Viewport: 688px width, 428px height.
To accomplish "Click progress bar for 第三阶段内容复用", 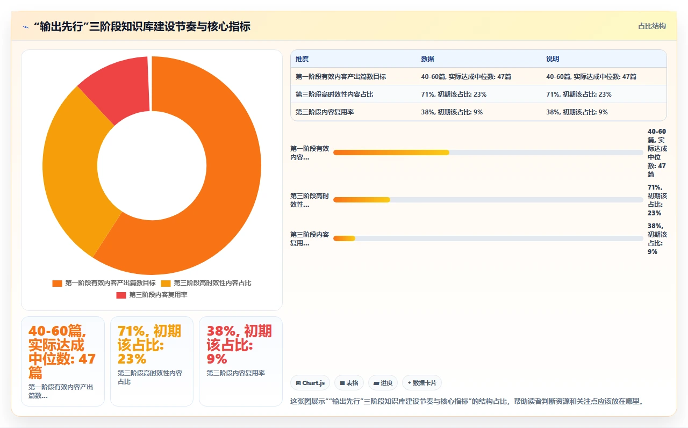I will point(488,238).
